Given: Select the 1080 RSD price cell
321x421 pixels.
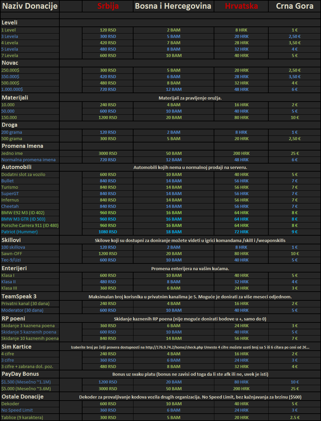Looking at the screenshot, I should pyautogui.click(x=108, y=232).
